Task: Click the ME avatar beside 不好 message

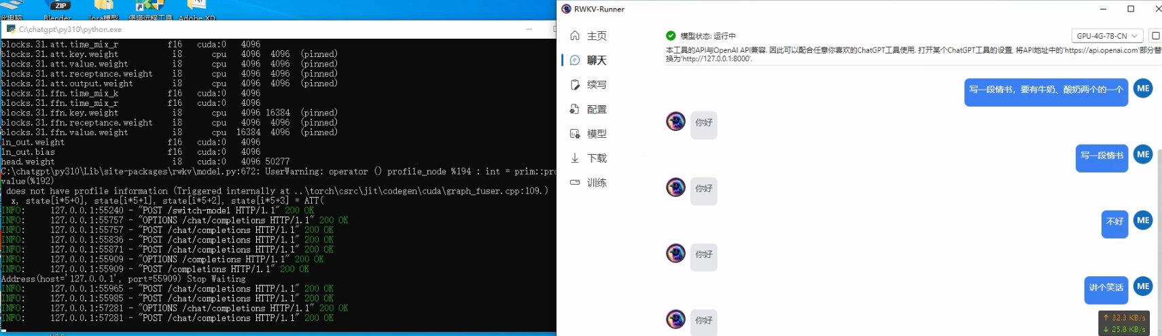Action: click(x=1143, y=221)
